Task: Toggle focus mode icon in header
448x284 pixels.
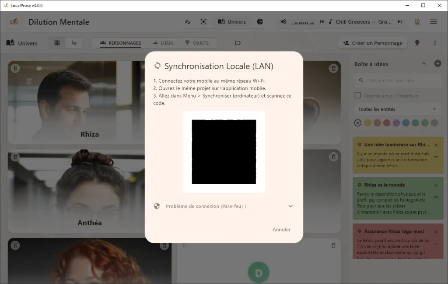Action: pos(203,22)
